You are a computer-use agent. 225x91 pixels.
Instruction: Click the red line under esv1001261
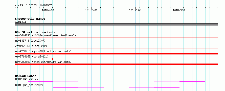116,48
